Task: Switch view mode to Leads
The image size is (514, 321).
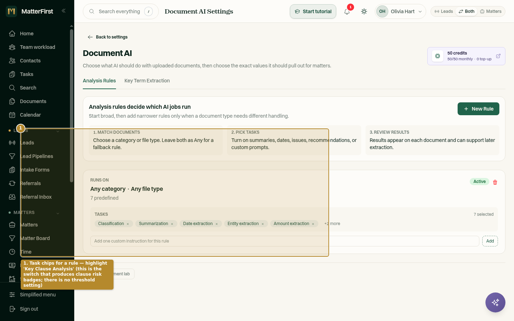Action: pos(444,11)
